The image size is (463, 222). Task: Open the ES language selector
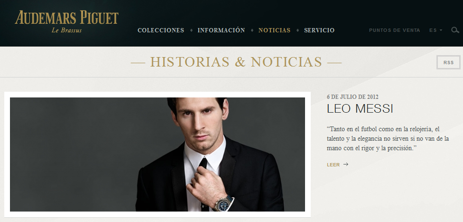point(436,30)
